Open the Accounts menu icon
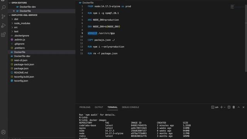This screenshot has width=247, height=139. [3, 132]
